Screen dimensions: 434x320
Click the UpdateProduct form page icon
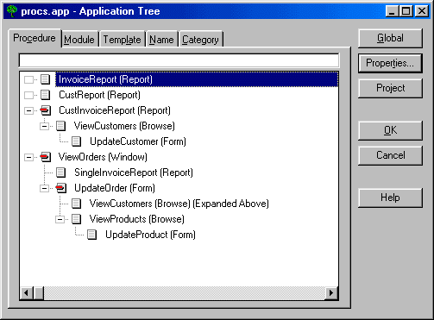pos(91,235)
